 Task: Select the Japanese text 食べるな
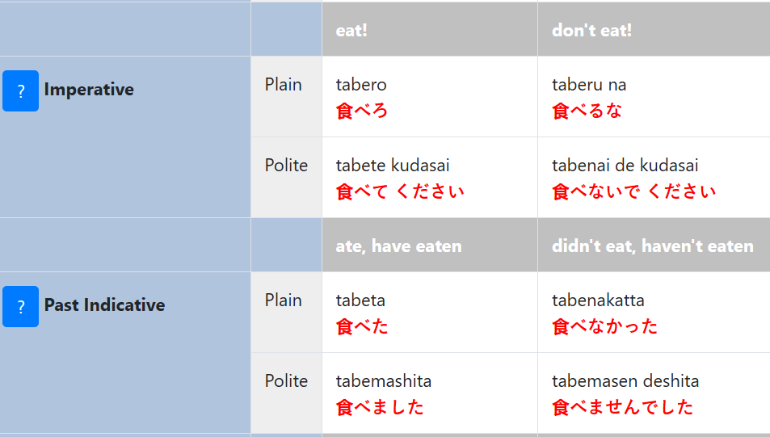(x=587, y=111)
